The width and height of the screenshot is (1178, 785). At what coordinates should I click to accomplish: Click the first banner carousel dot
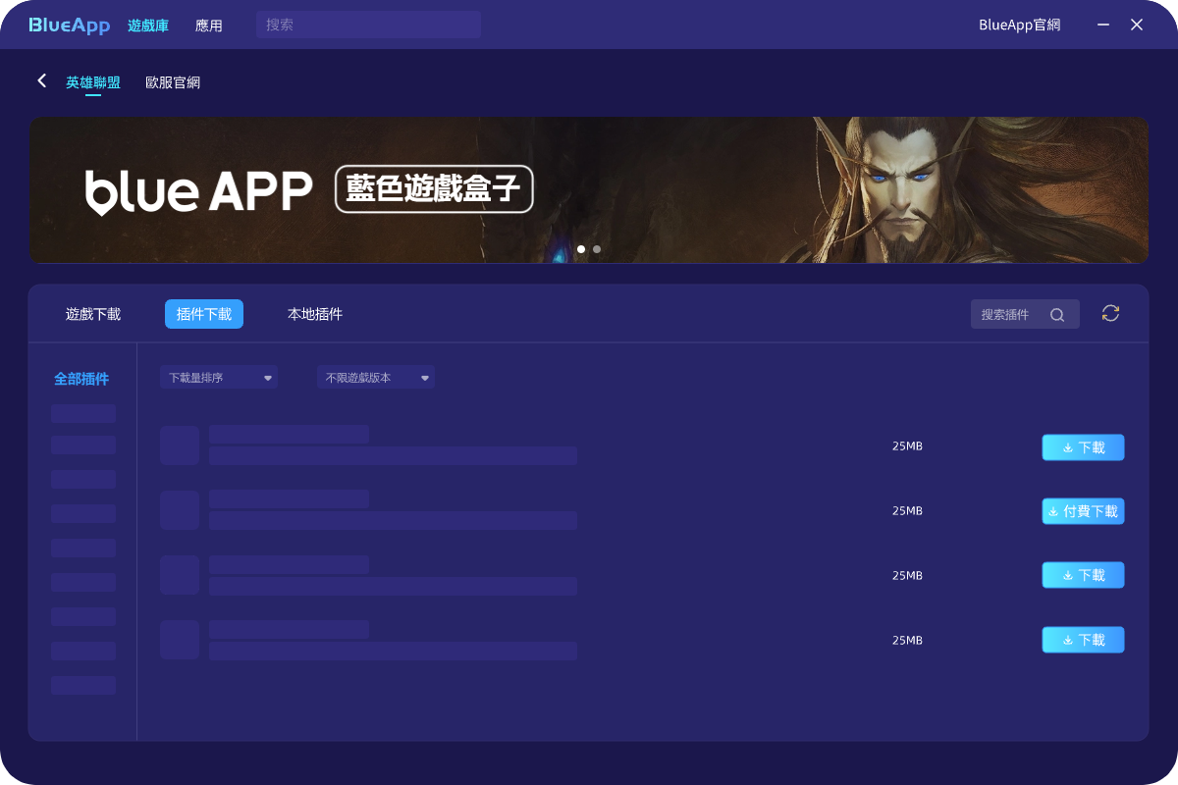(x=581, y=249)
